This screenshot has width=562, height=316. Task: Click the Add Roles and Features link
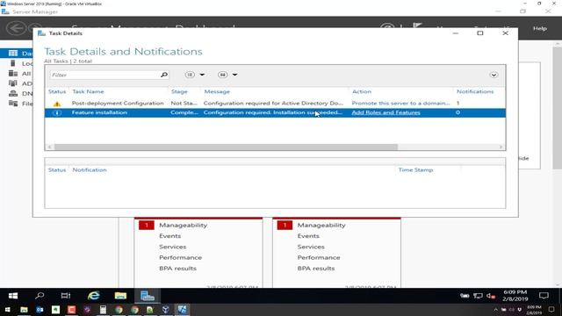(x=385, y=112)
